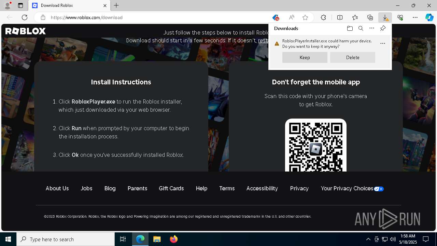Open the Terms footer link

coord(227,188)
